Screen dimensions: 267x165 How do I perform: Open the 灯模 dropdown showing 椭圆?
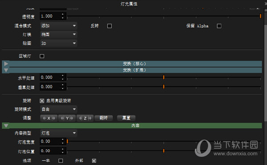click(x=58, y=35)
